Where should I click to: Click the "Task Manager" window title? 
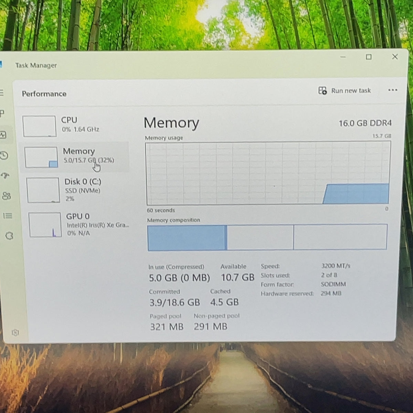(36, 65)
